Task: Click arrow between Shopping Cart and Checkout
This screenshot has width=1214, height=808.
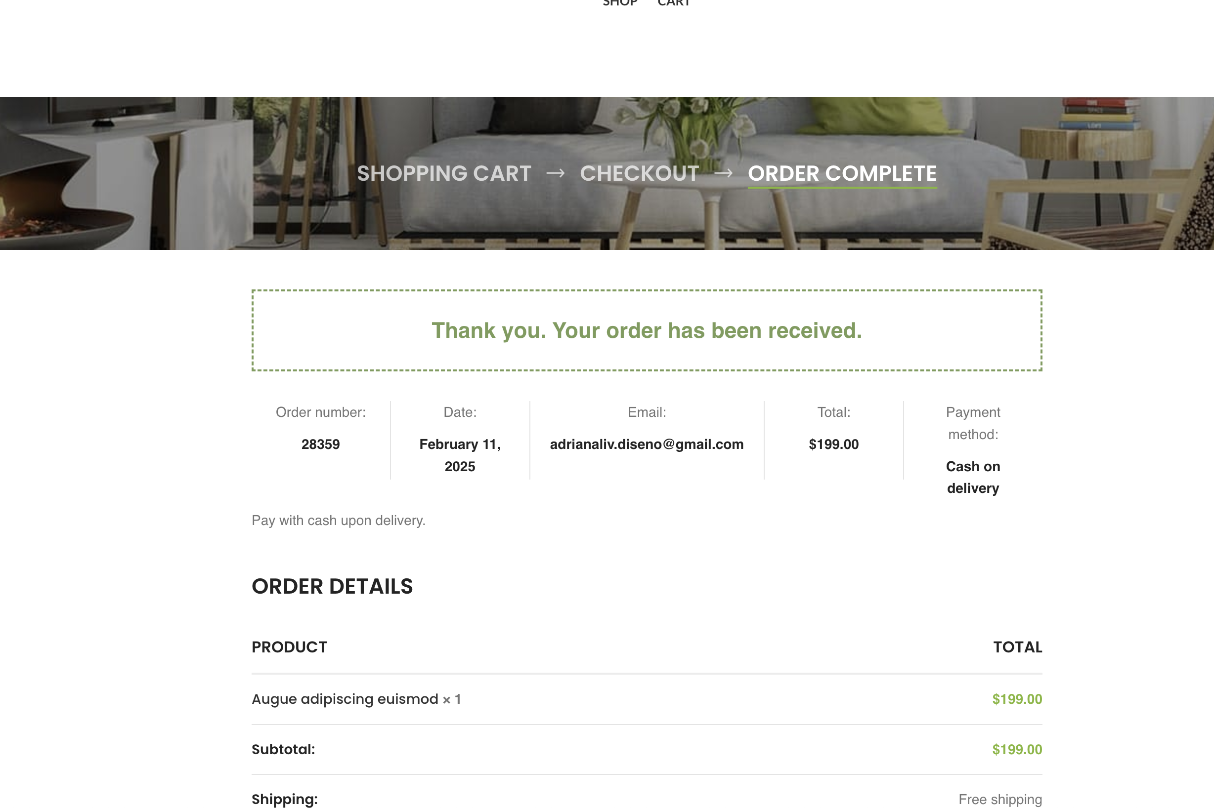Action: click(x=556, y=174)
